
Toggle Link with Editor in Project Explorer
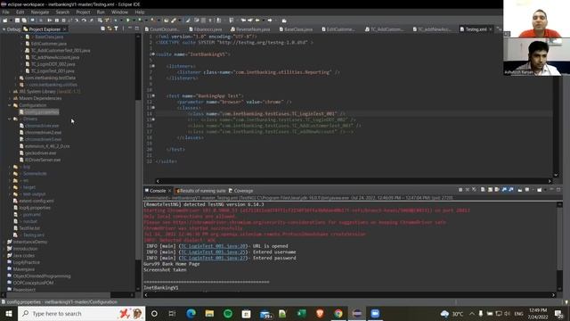tap(109, 29)
